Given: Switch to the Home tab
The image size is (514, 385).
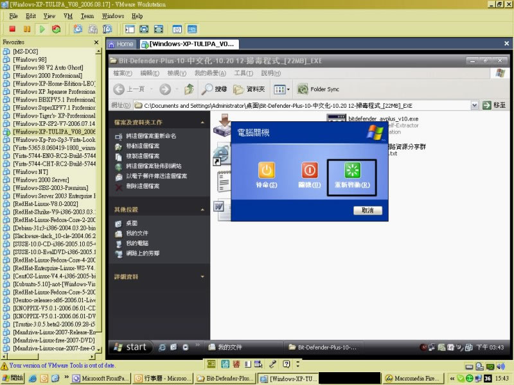Looking at the screenshot, I should point(121,44).
